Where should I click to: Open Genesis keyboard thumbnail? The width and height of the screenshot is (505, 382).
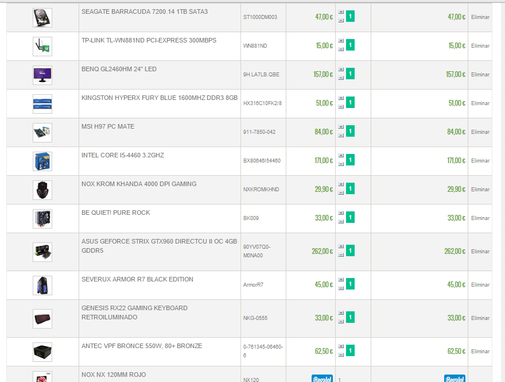42,318
